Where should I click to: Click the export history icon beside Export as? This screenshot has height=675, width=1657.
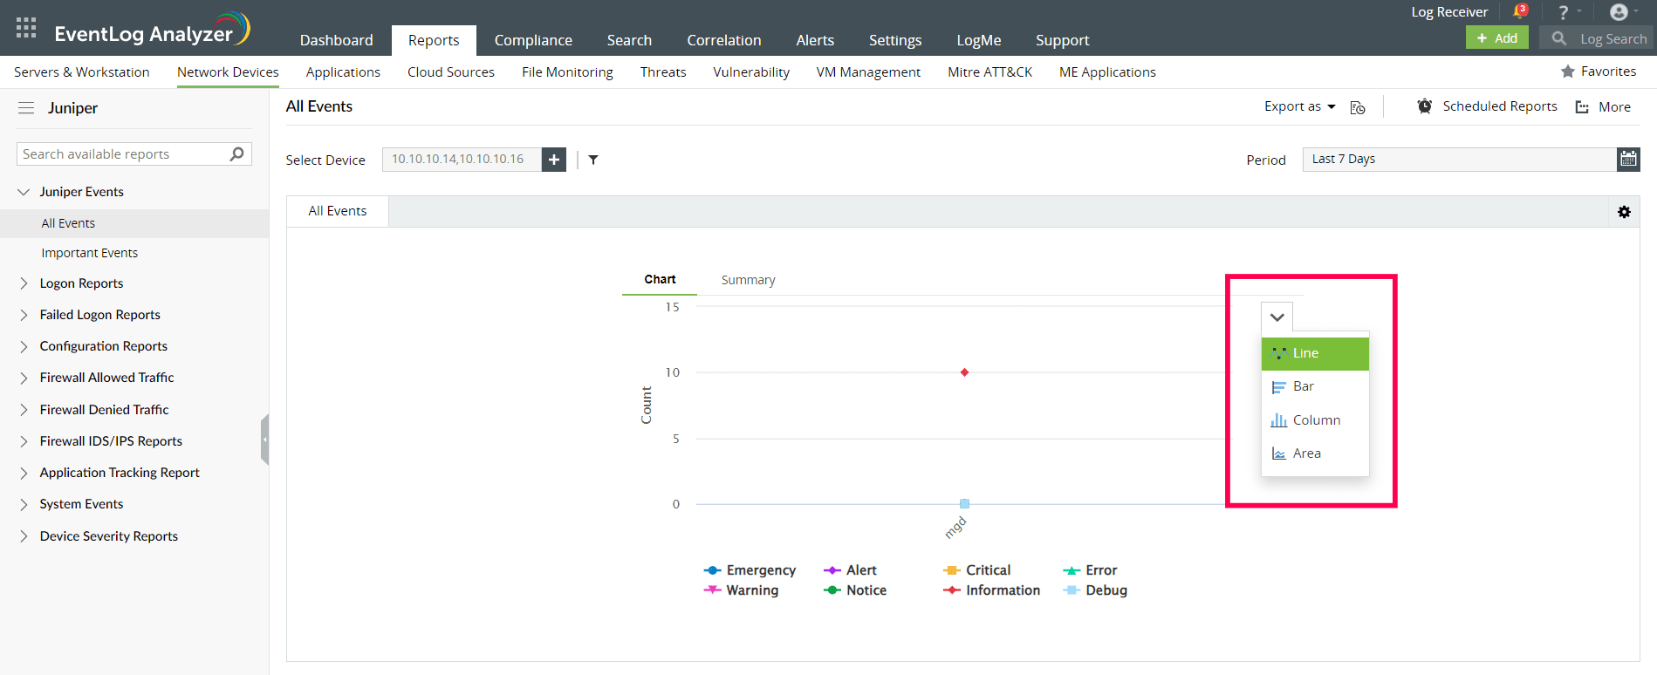1358,107
